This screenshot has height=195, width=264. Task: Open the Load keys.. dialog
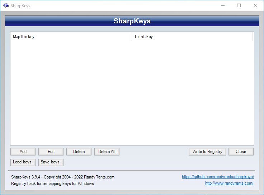[x=23, y=162]
